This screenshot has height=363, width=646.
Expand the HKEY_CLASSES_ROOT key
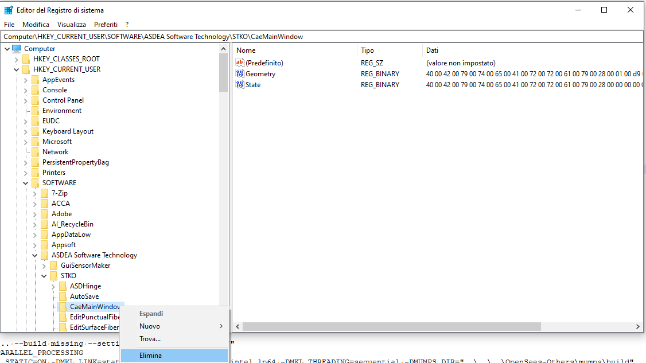[x=17, y=59]
